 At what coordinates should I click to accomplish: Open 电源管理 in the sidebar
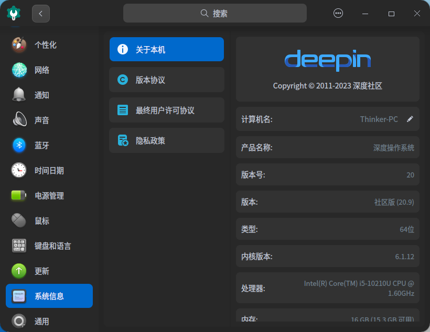pos(49,195)
